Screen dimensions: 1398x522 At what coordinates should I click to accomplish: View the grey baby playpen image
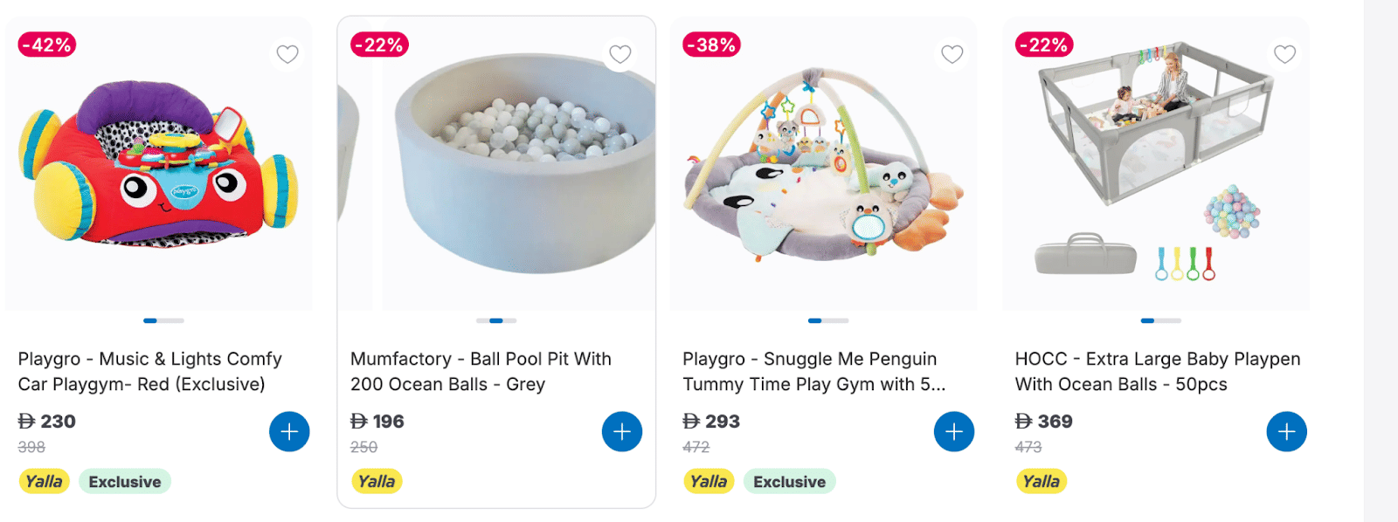1155,166
